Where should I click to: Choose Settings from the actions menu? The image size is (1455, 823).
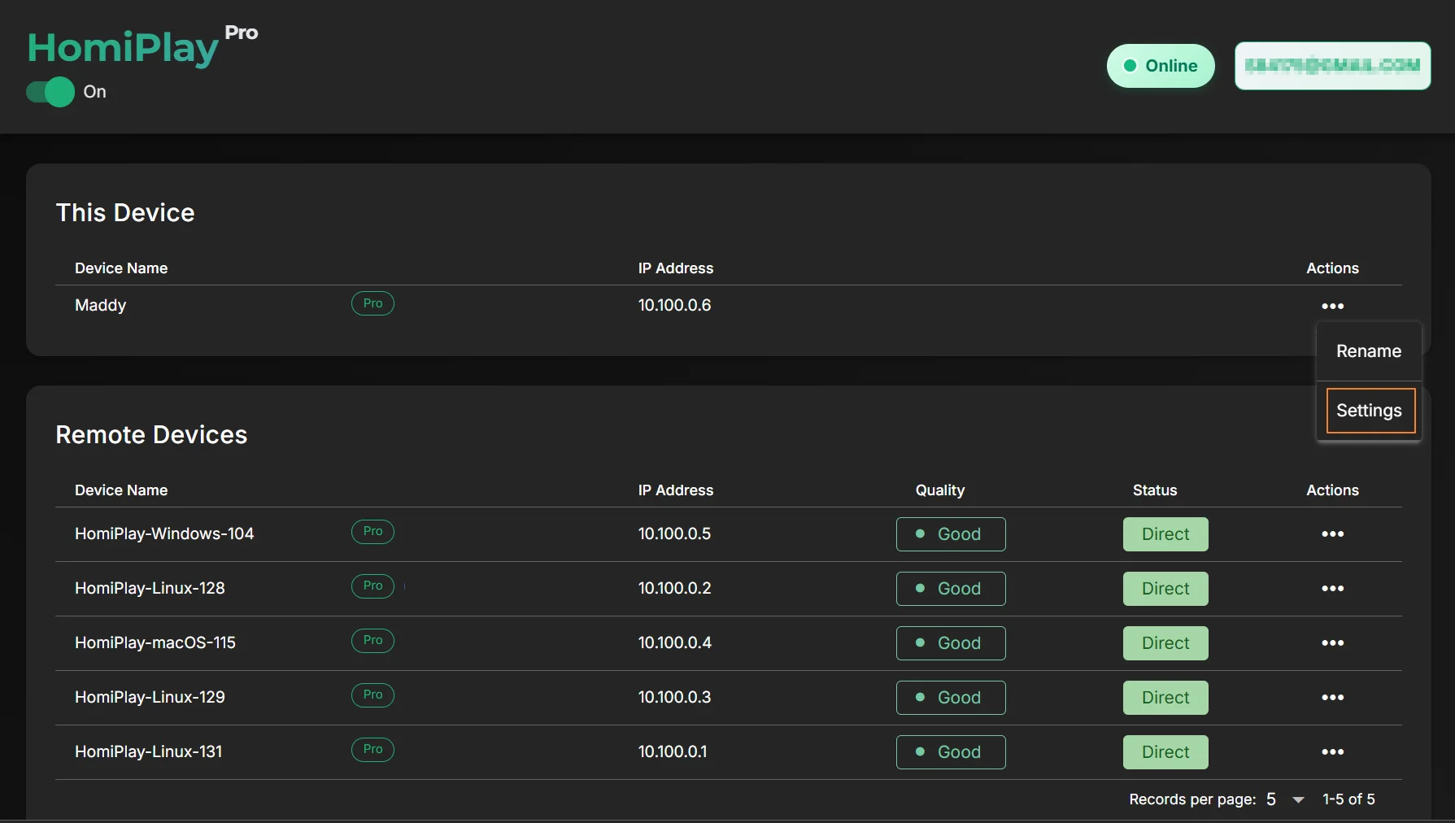tap(1370, 411)
